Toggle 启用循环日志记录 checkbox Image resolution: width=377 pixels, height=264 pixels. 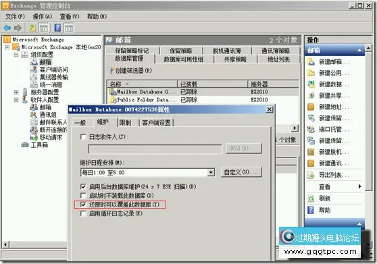(83, 213)
